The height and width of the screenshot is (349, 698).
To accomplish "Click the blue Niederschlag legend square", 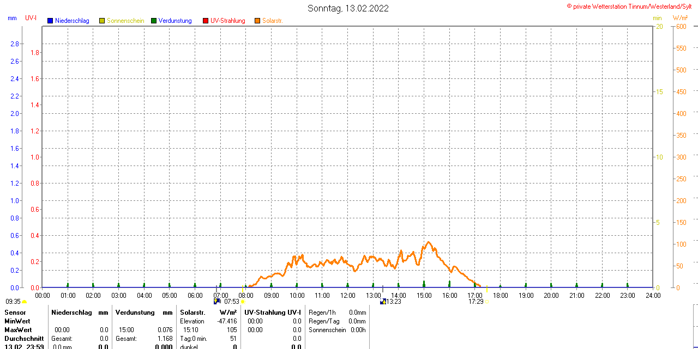I will [x=50, y=21].
